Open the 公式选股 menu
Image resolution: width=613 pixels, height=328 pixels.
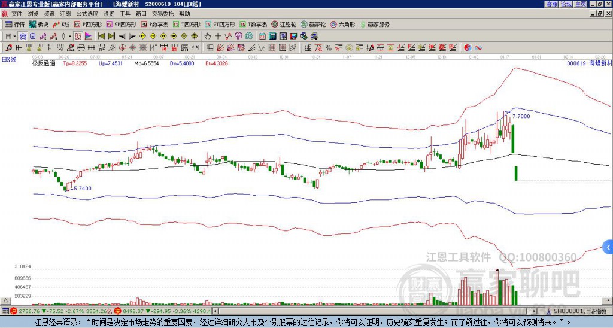[x=87, y=14]
